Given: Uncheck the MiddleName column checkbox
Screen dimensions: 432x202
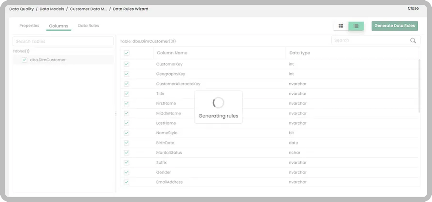Looking at the screenshot, I should [127, 113].
